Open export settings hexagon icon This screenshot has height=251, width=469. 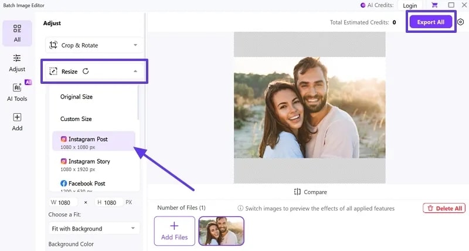tap(461, 22)
